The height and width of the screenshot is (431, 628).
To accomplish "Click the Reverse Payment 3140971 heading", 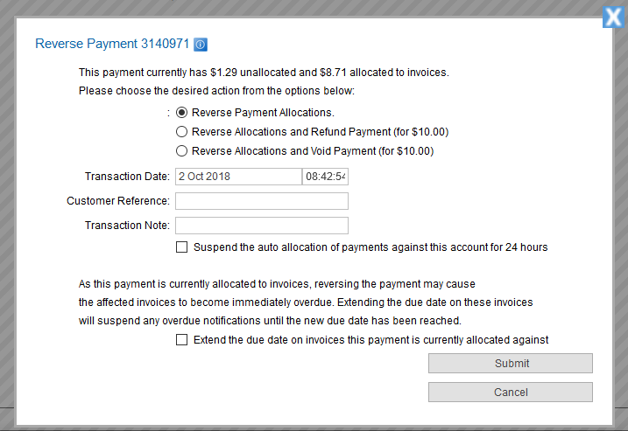I will (111, 44).
